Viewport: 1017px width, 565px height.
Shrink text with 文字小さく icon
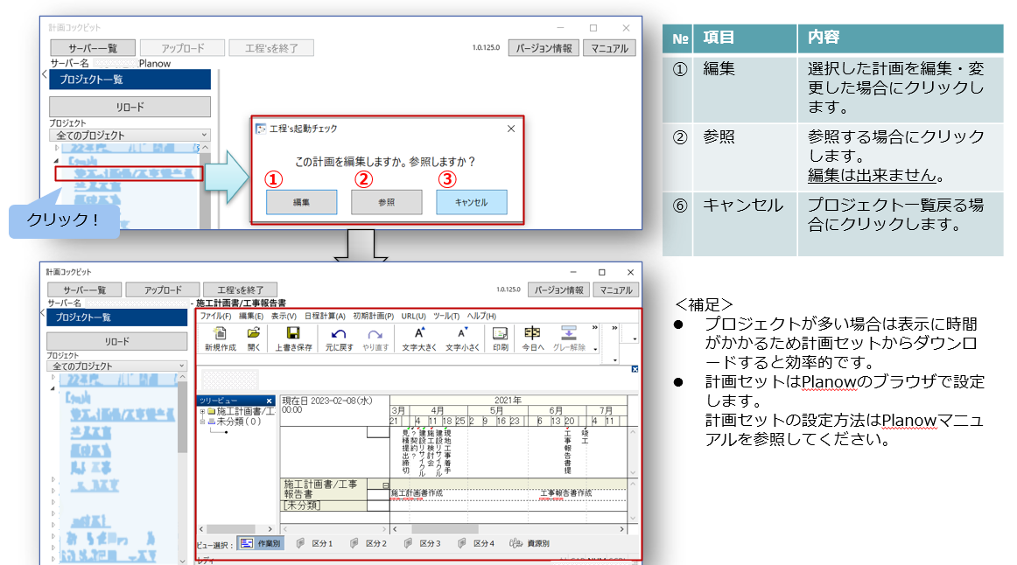point(462,338)
